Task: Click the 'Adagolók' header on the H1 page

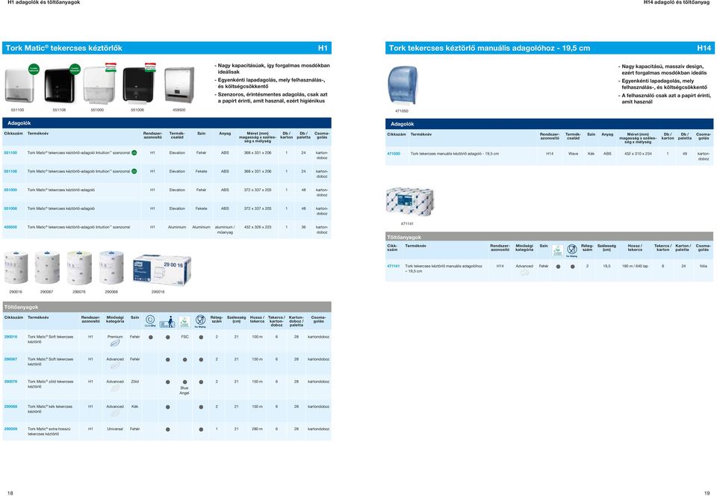Action: [x=167, y=123]
